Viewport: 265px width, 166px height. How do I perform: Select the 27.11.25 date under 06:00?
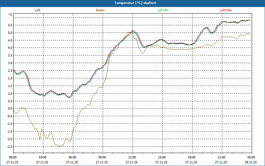point(72,162)
